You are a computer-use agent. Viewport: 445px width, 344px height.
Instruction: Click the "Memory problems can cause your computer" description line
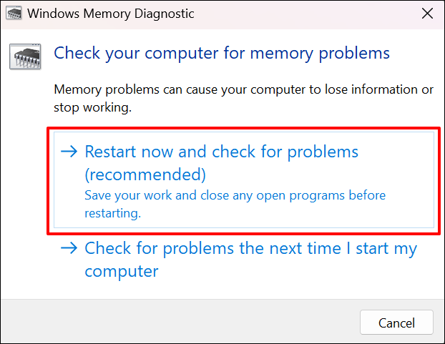(244, 90)
